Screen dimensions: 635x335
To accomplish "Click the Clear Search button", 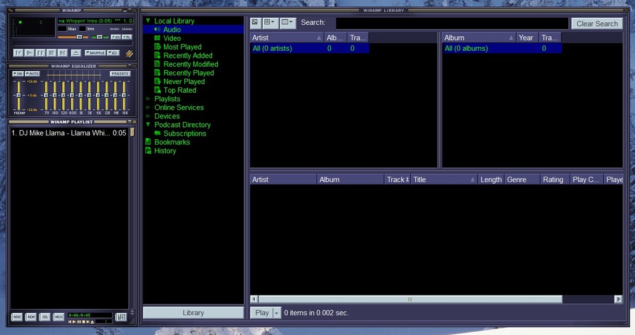I will pos(597,24).
